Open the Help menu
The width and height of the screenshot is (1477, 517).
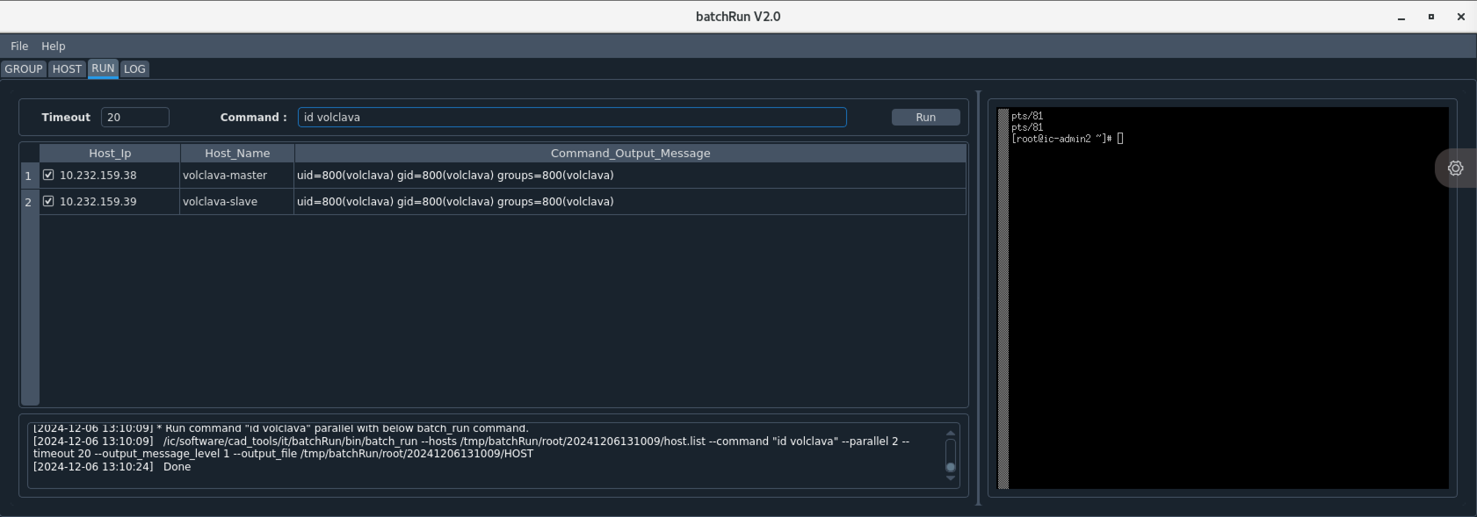click(x=53, y=46)
